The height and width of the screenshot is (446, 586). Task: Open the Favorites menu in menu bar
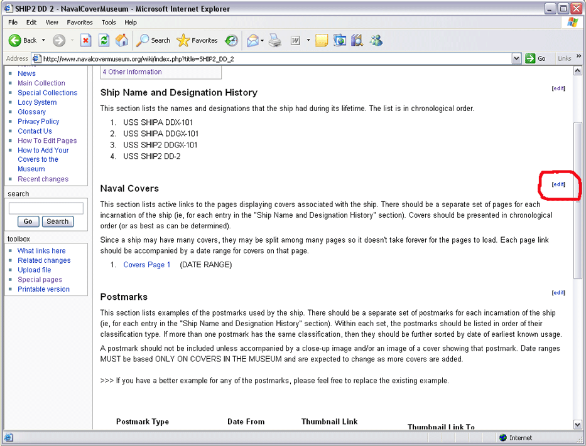point(80,22)
